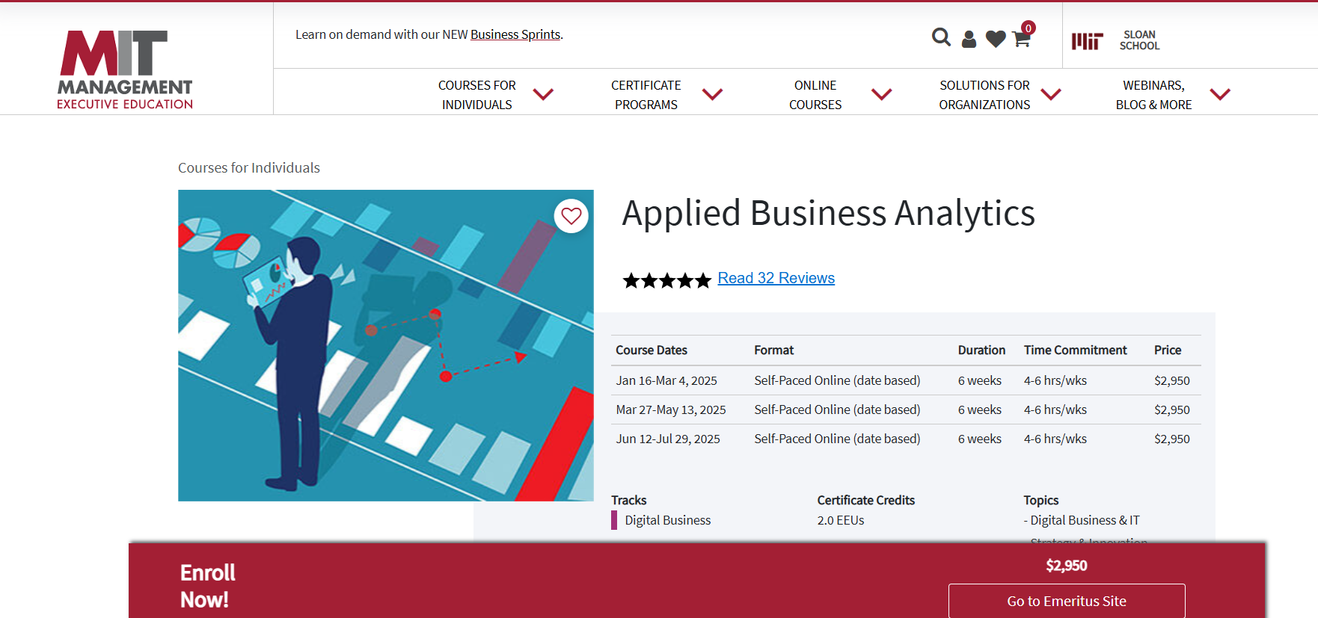Image resolution: width=1318 pixels, height=618 pixels.
Task: Click the Time Commitment column header
Action: [x=1076, y=350]
